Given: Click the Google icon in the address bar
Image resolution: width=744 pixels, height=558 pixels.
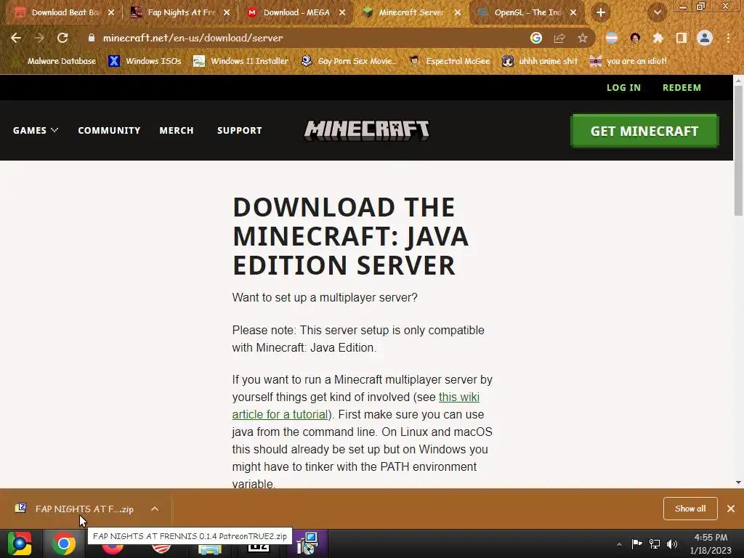Looking at the screenshot, I should tap(536, 38).
